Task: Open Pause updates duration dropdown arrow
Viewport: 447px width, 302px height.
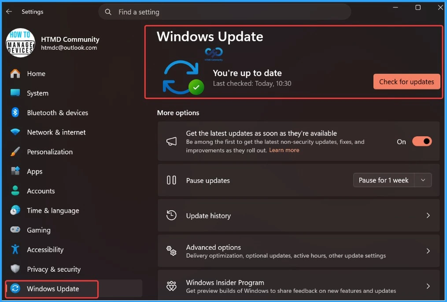Action: (423, 180)
